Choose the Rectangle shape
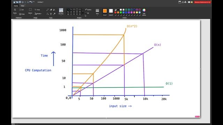 tap(74, 9)
